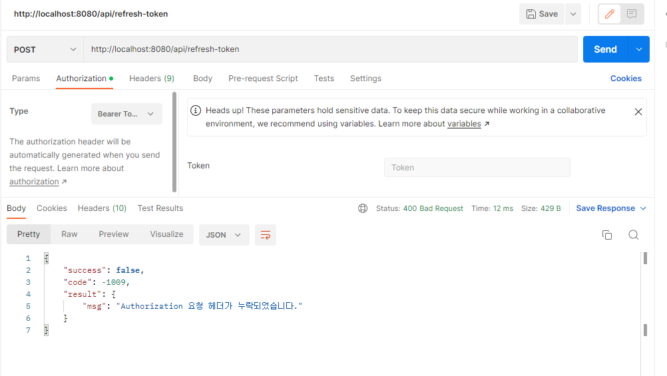
Task: Open the Save options dropdown arrow
Action: 573,14
